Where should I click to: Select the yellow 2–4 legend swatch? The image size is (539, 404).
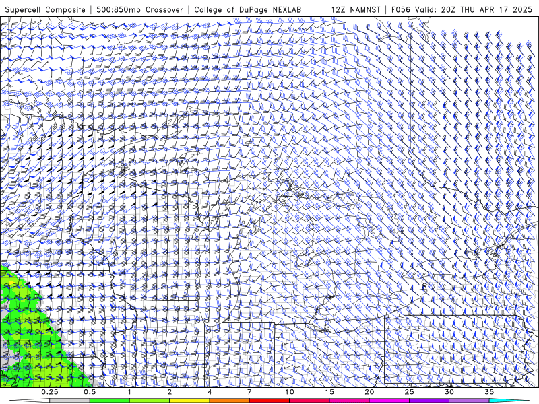click(x=189, y=401)
